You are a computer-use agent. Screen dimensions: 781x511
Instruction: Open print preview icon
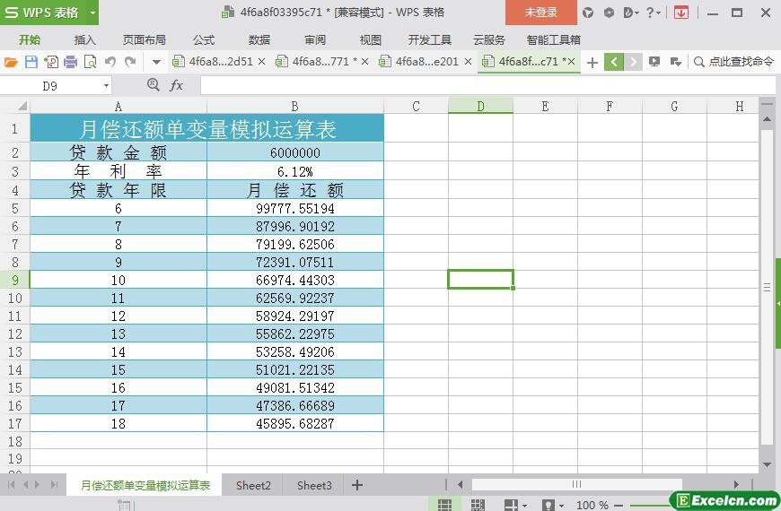pyautogui.click(x=90, y=62)
